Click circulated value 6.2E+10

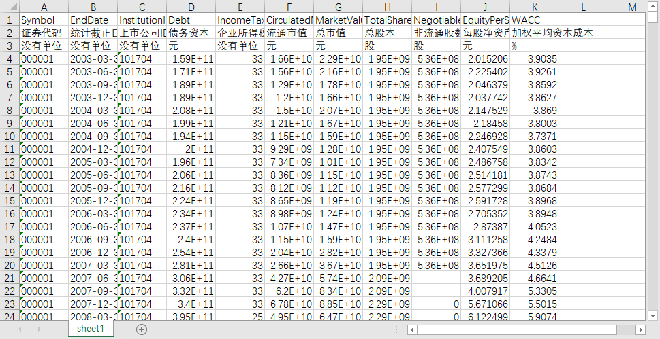(289, 291)
